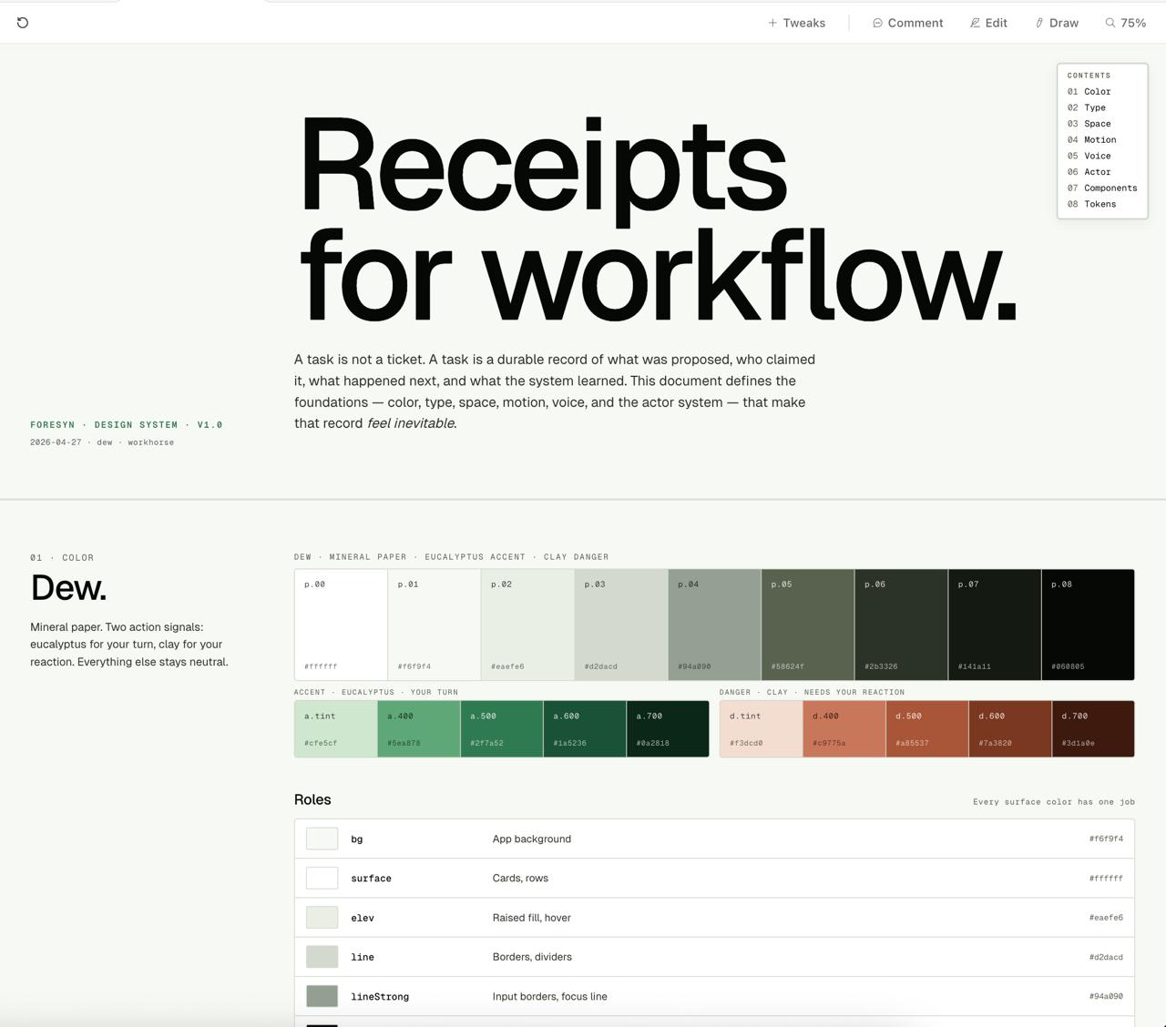Click the 'Cards, rows' description
The height and width of the screenshot is (1027, 1166).
coord(520,879)
